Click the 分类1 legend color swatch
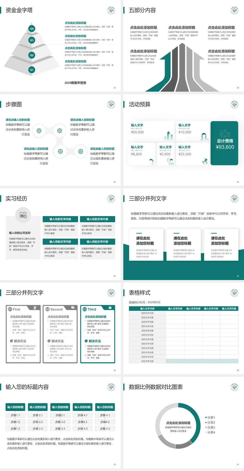Screen dimensions: 244x471 pos(206,418)
